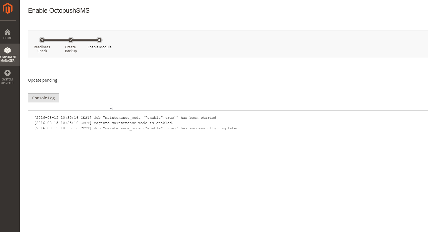Click the Readiness Check step label
This screenshot has width=428, height=232.
[x=42, y=49]
